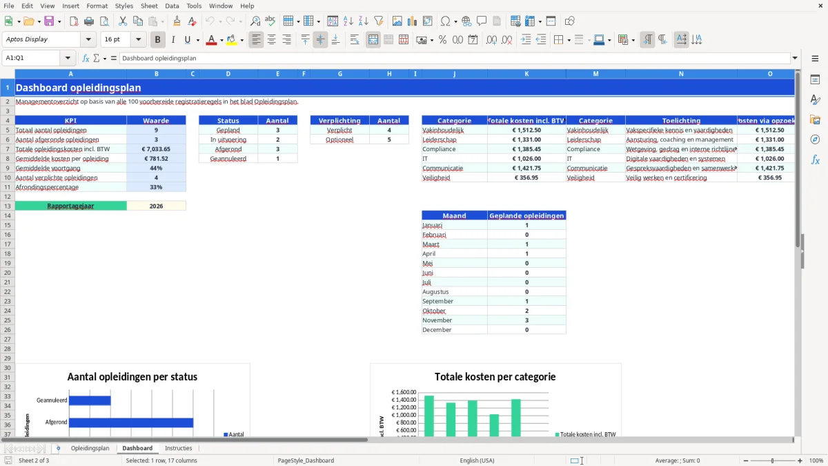Image resolution: width=828 pixels, height=466 pixels.
Task: Open Find and Replace
Action: coord(255,21)
